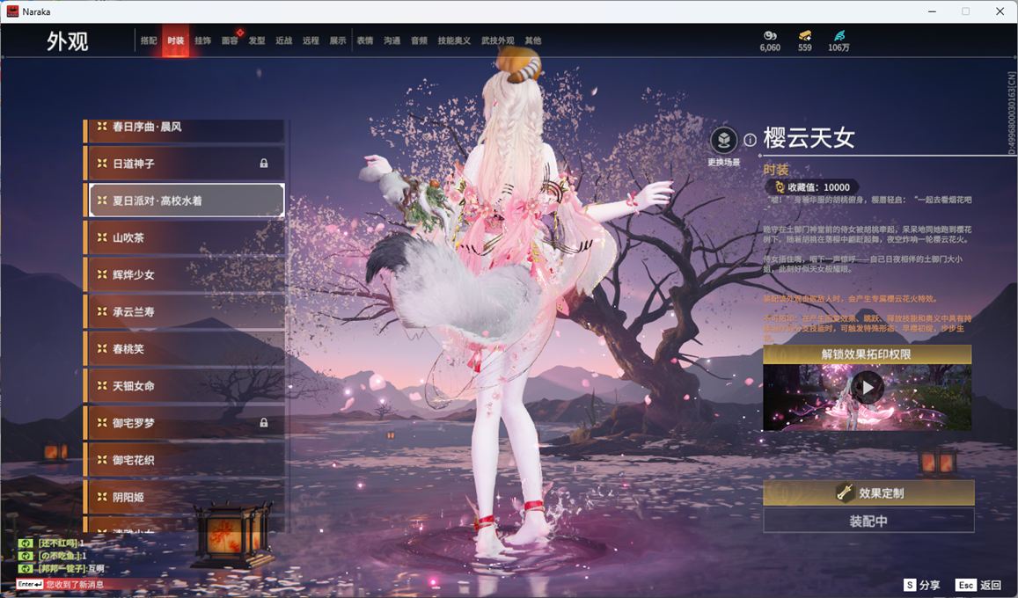Select the 日道神子 outfit

click(184, 164)
